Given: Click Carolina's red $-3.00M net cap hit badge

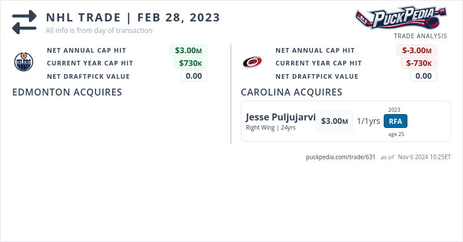Looking at the screenshot, I should pos(417,50).
